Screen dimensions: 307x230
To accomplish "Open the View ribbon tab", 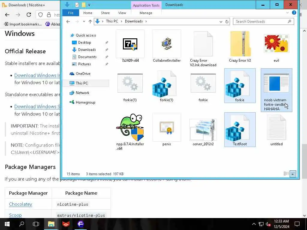I will pos(122,13).
